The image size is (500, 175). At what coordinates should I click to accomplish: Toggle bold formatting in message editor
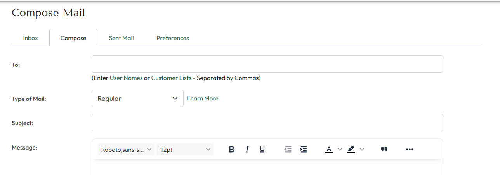pyautogui.click(x=231, y=150)
